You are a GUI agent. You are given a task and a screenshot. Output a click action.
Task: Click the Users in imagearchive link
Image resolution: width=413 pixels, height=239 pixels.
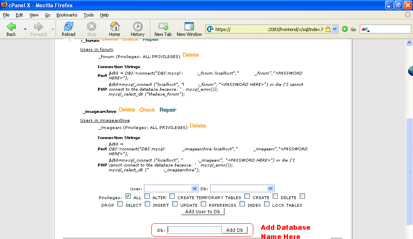point(105,120)
